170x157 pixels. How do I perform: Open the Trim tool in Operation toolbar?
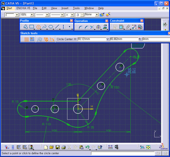click(92, 27)
